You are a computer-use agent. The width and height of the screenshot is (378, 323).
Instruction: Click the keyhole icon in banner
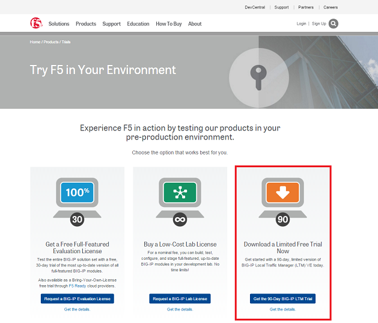click(258, 78)
